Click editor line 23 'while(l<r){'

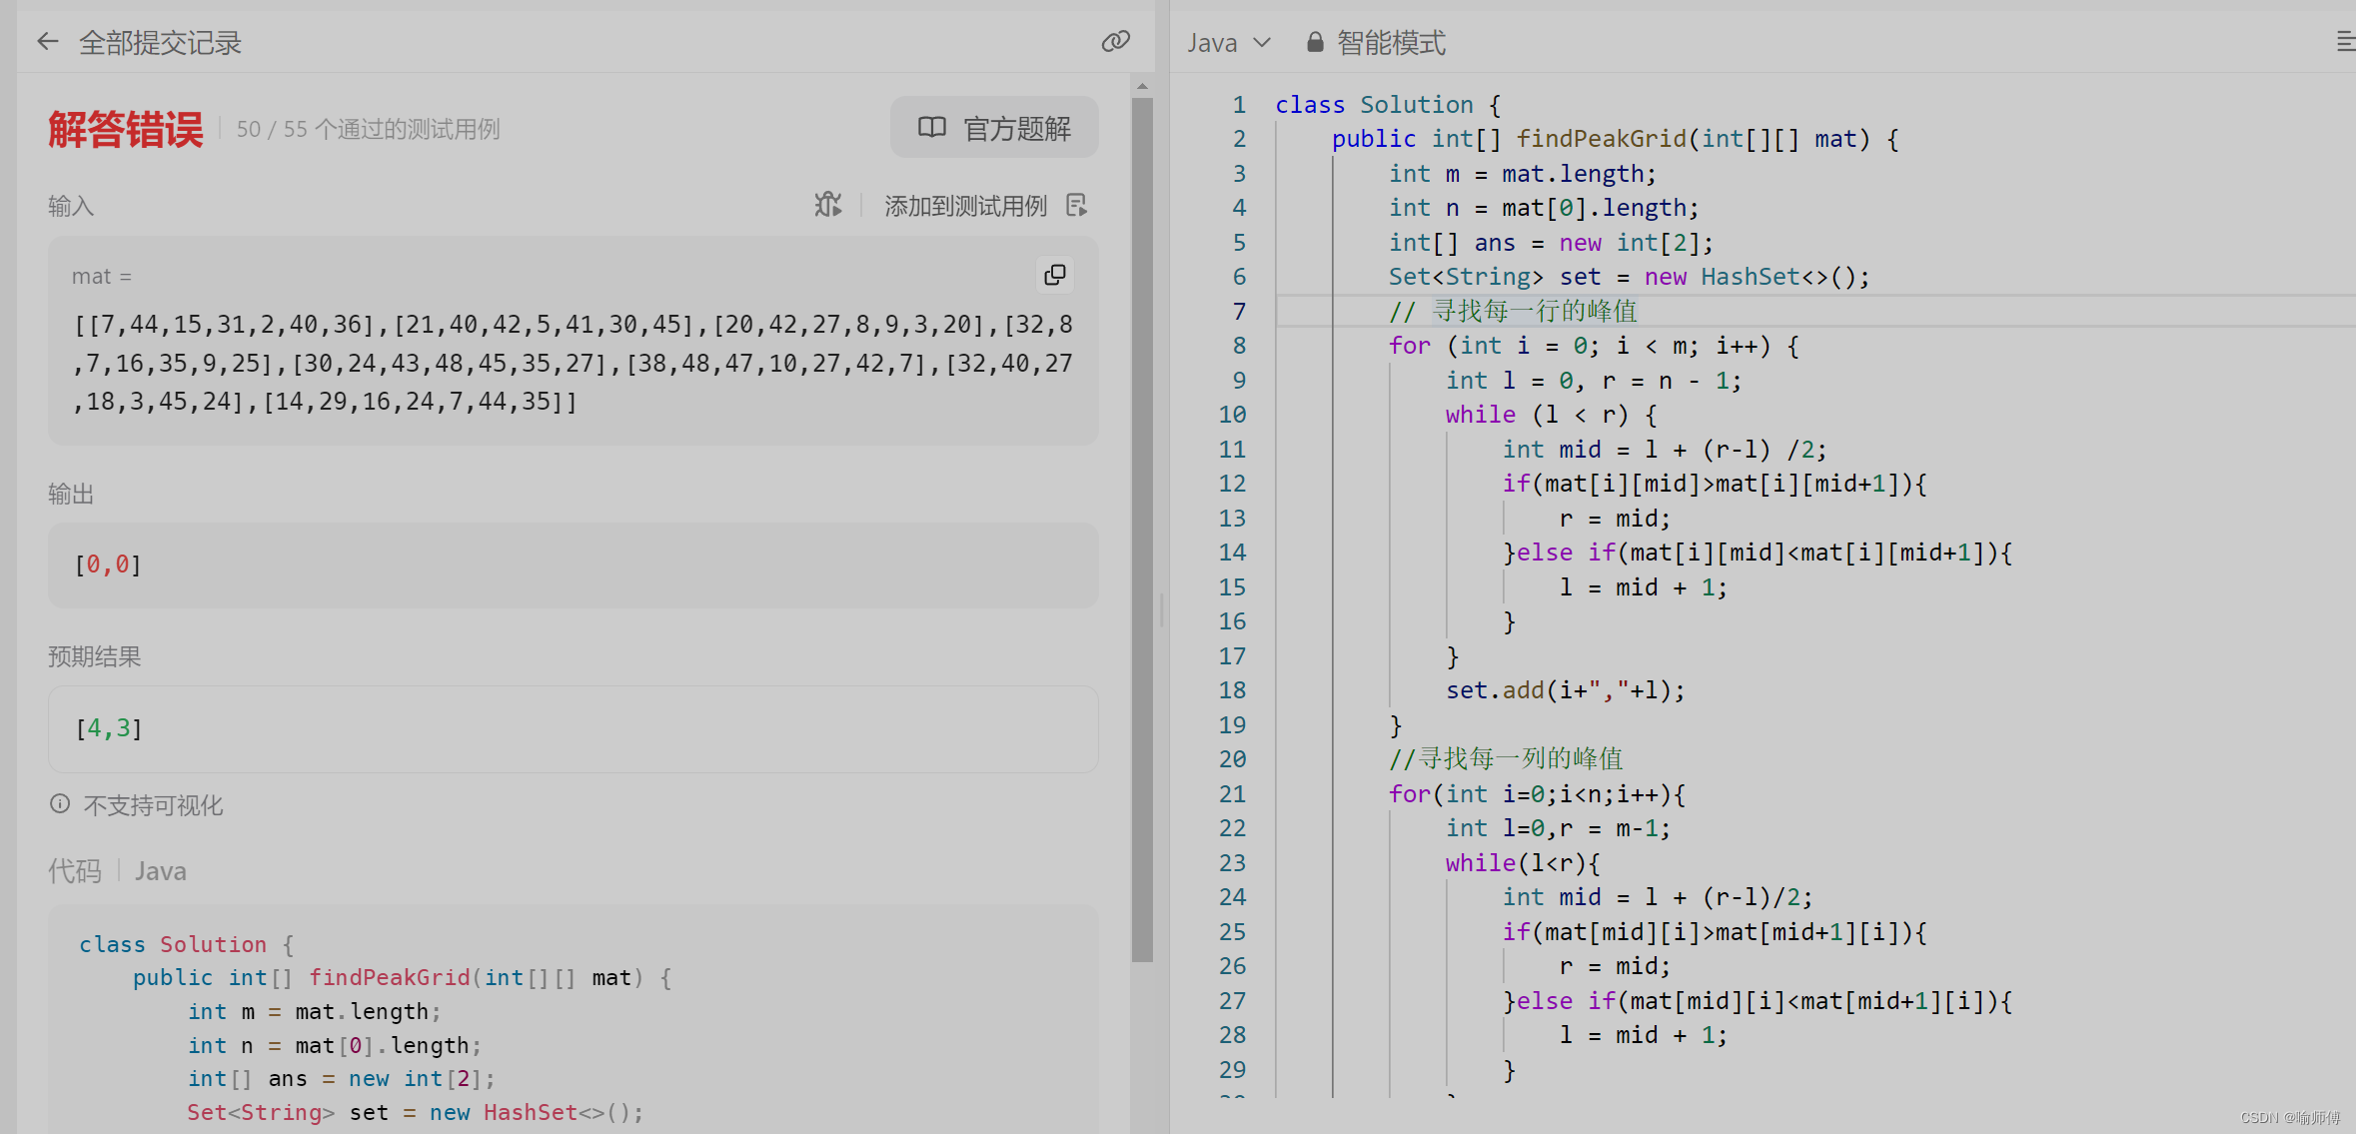tap(1523, 863)
